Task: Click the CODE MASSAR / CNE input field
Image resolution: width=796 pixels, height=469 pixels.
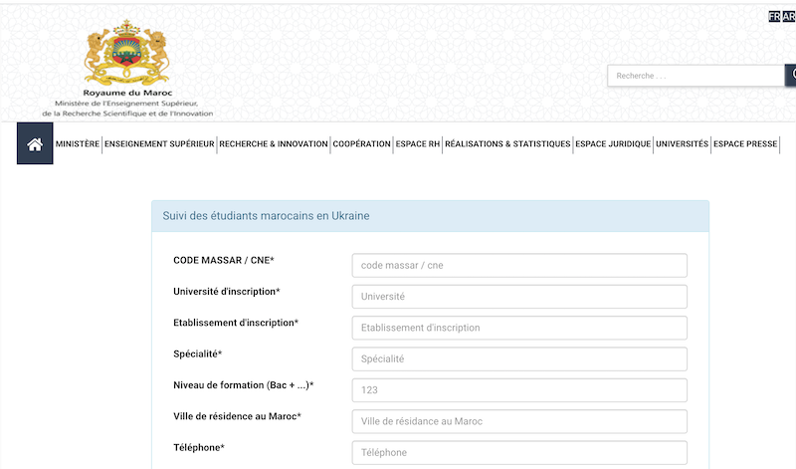Action: 519,266
